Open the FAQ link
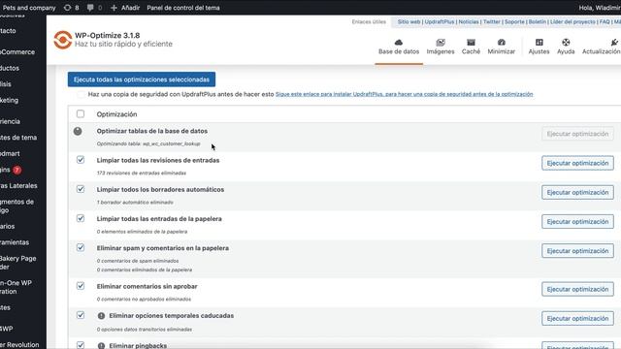This screenshot has width=621, height=349. point(605,21)
